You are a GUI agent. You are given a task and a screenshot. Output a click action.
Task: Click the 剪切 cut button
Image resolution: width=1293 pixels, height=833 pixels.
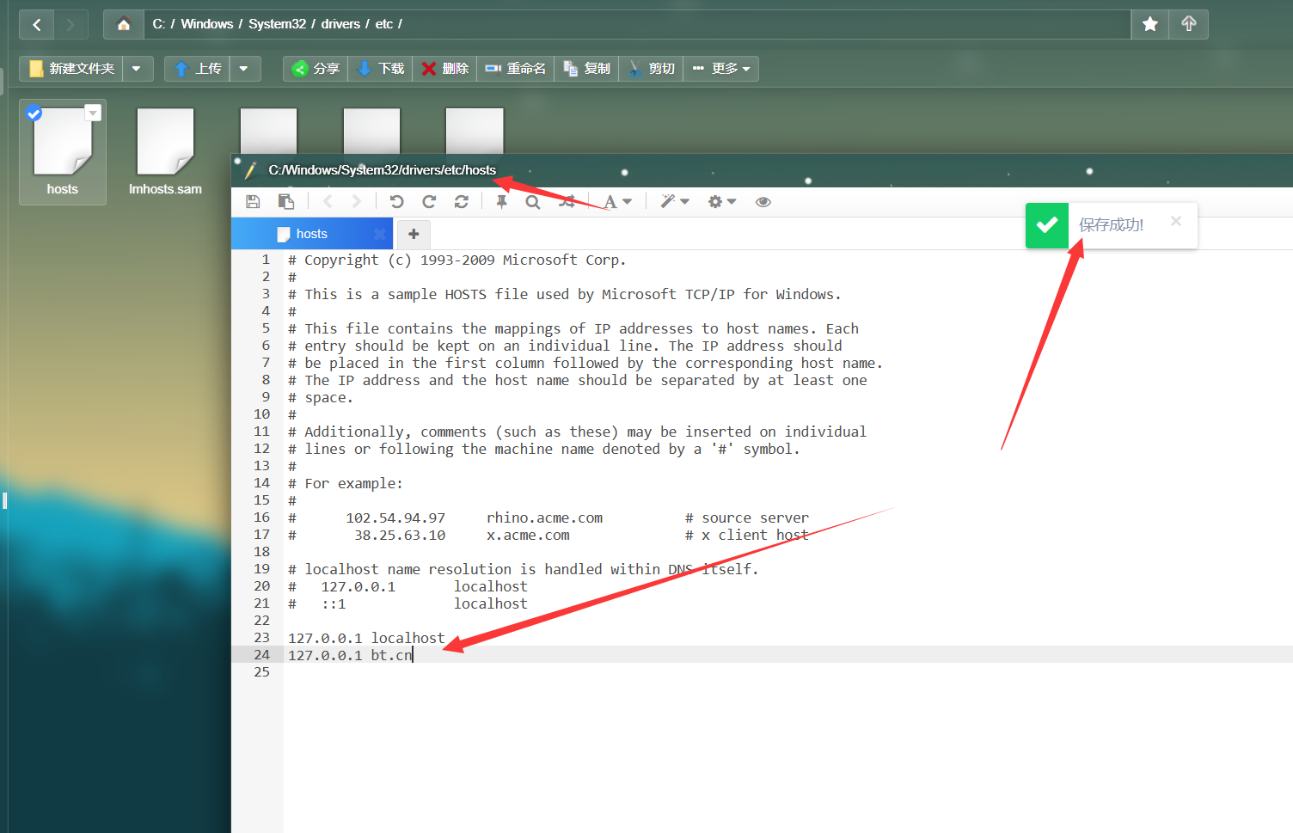[651, 69]
